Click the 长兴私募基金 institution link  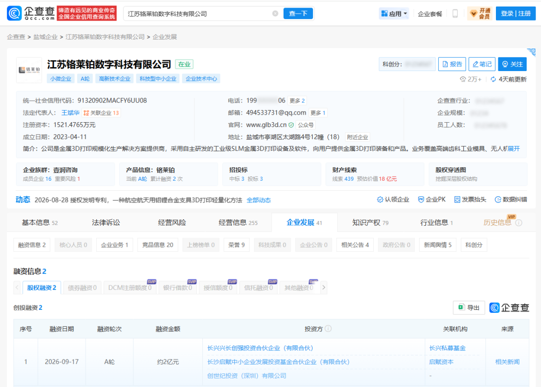pos(447,348)
